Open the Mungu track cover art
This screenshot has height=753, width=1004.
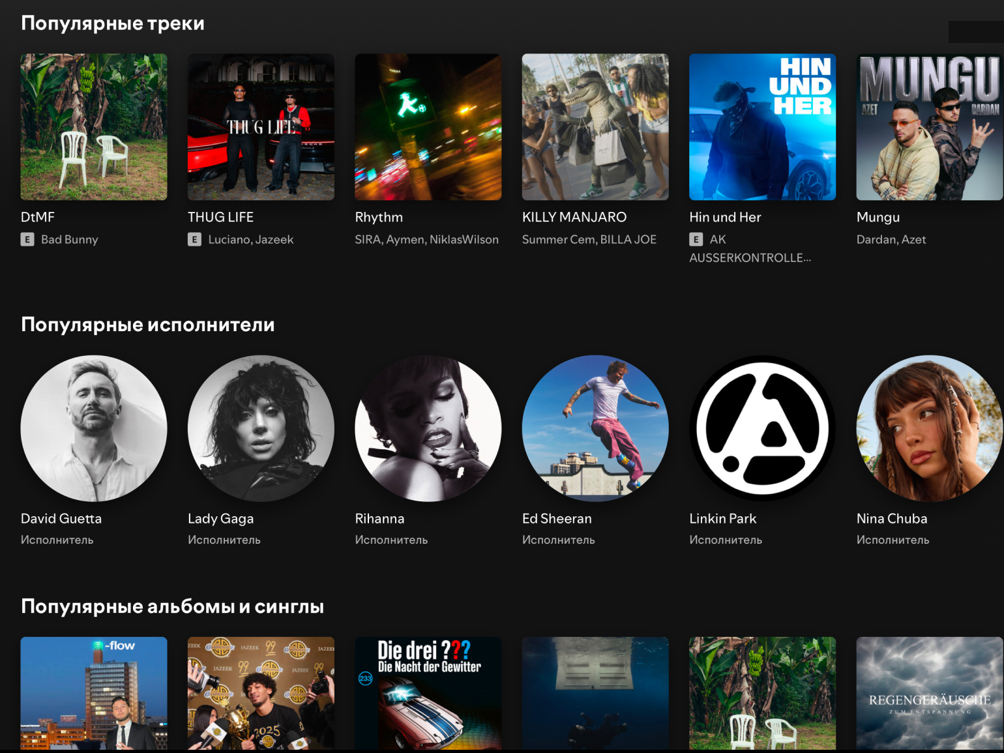930,126
